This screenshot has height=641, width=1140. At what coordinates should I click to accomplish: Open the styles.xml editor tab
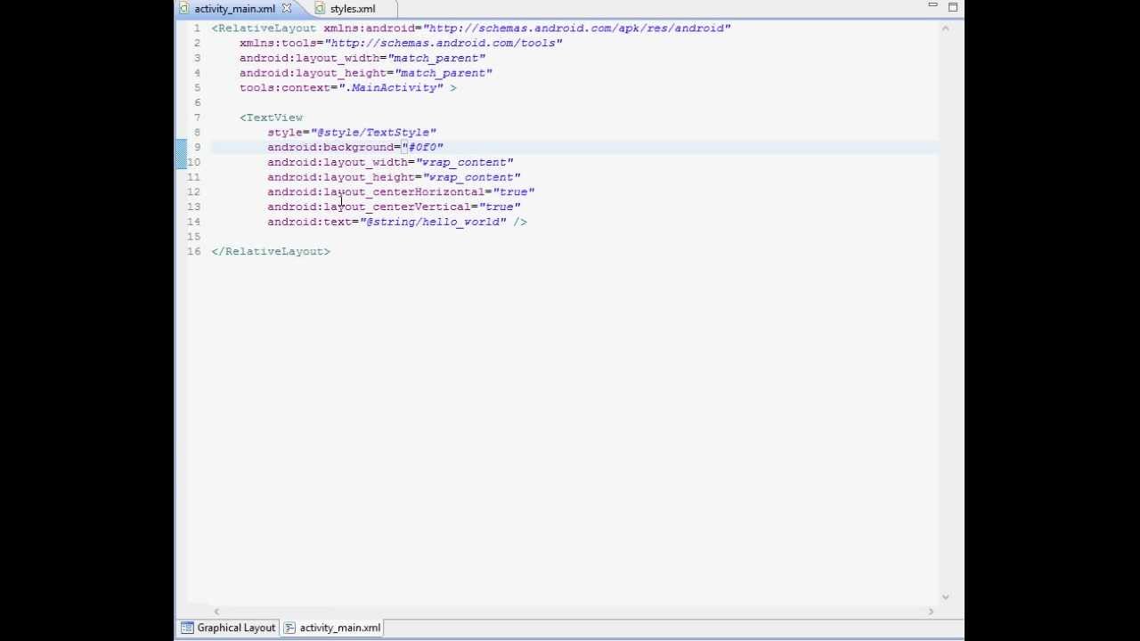[x=353, y=9]
